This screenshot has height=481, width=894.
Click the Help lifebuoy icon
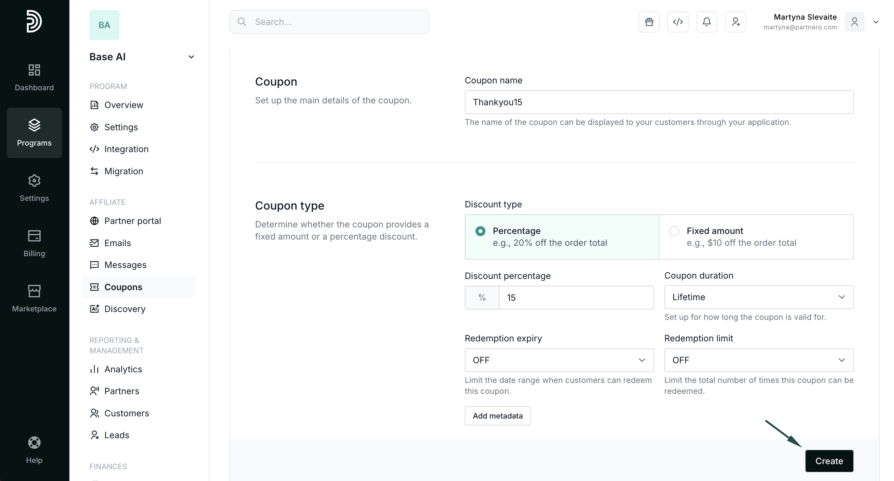tap(34, 443)
